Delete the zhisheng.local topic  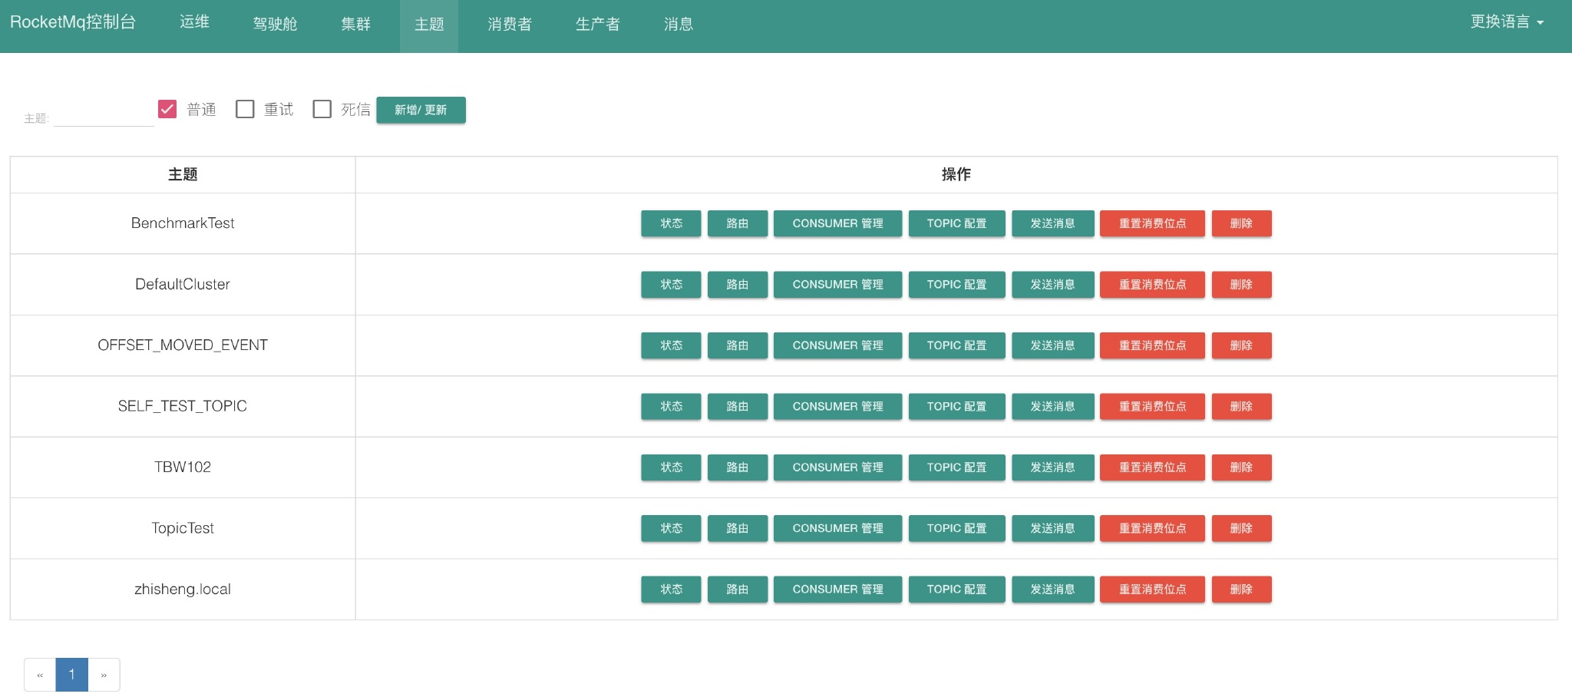click(1241, 590)
